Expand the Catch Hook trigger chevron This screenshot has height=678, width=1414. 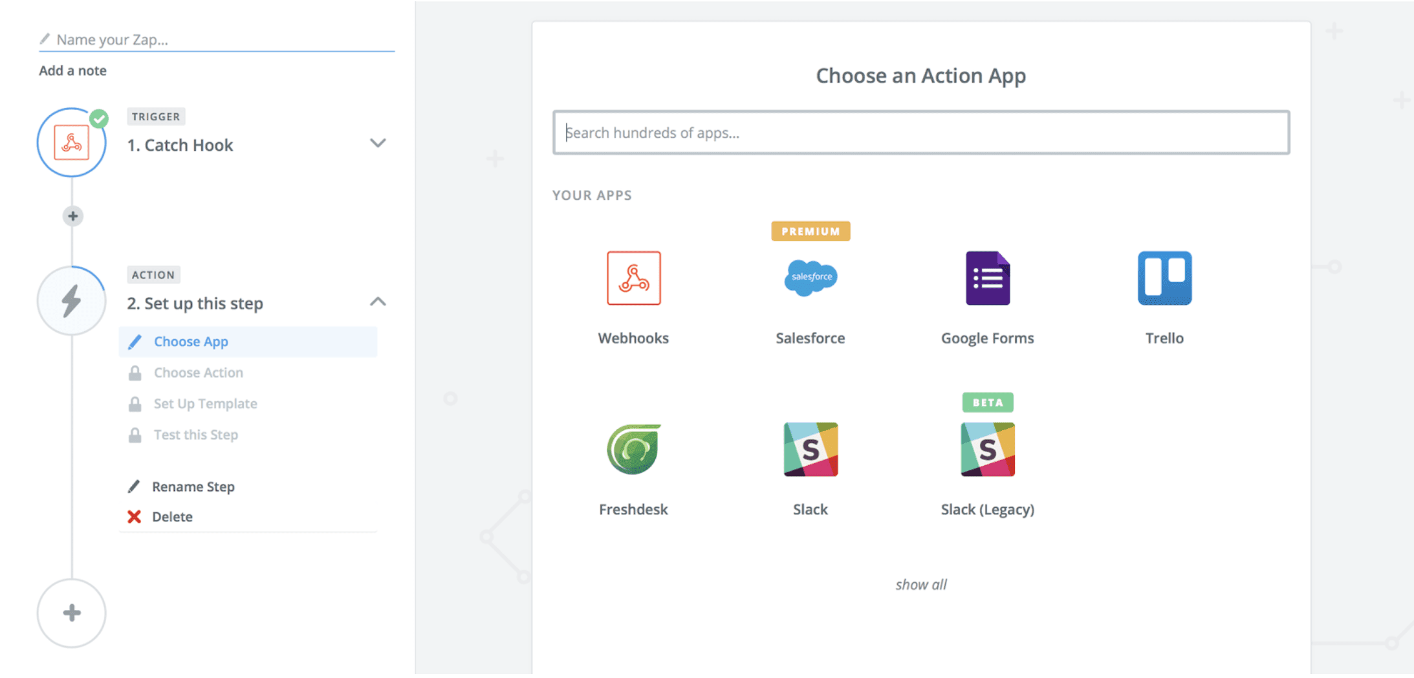[x=378, y=143]
